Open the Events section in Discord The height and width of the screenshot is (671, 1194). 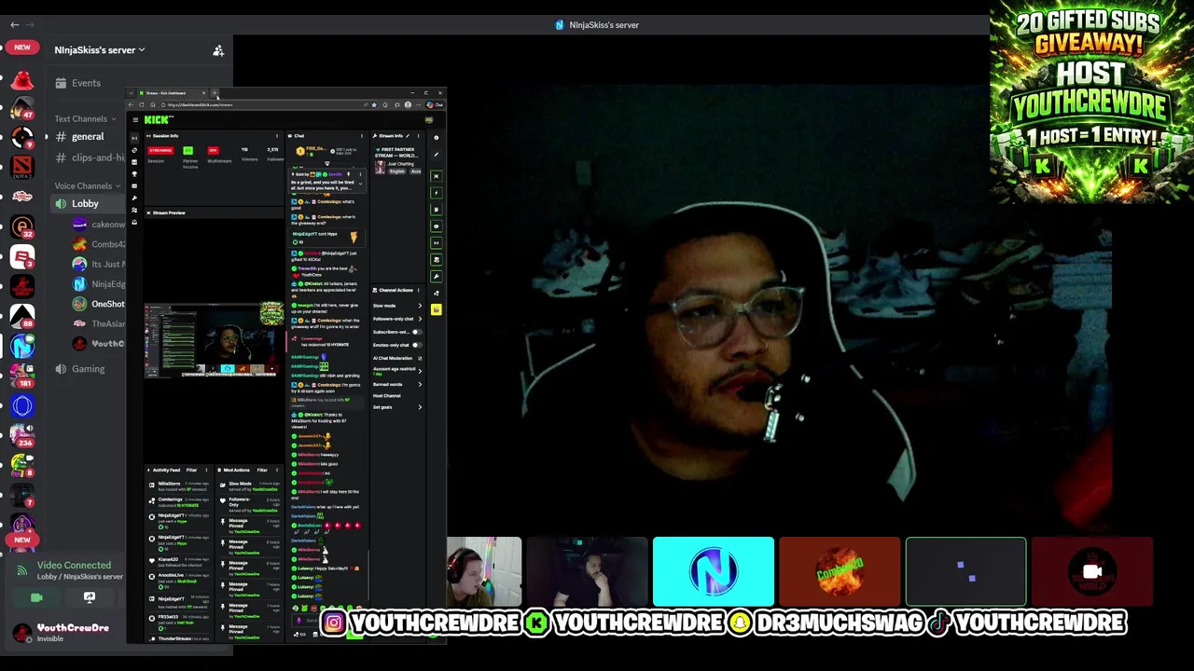pos(78,83)
